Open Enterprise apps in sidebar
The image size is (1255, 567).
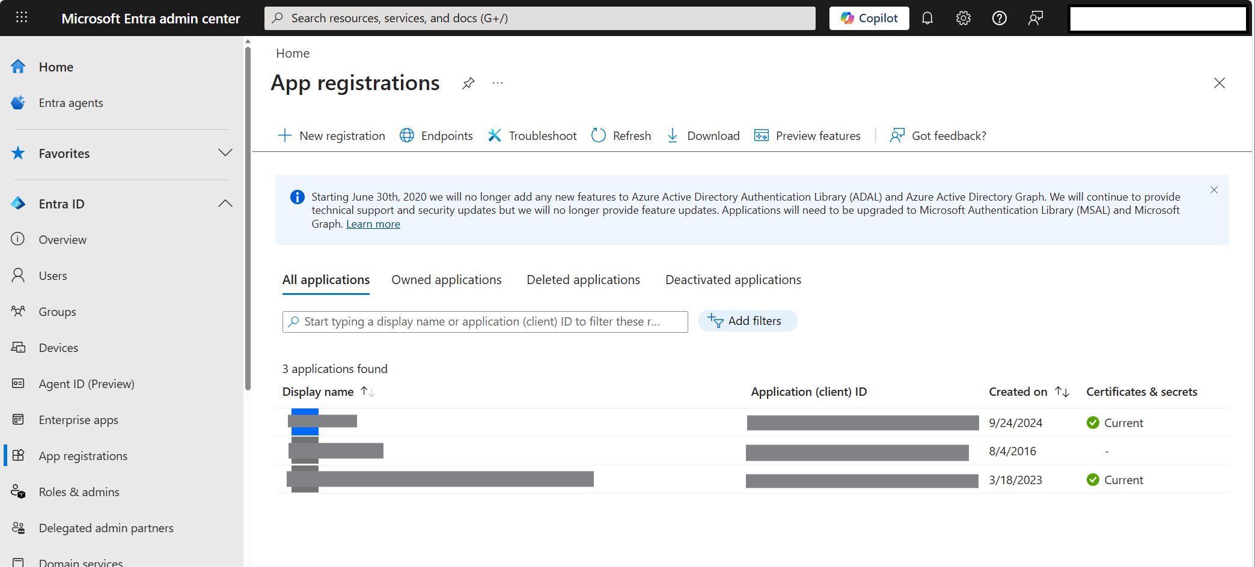78,420
